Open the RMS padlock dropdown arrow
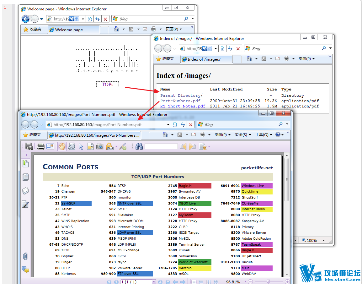The image size is (362, 284). pyautogui.click(x=116, y=147)
